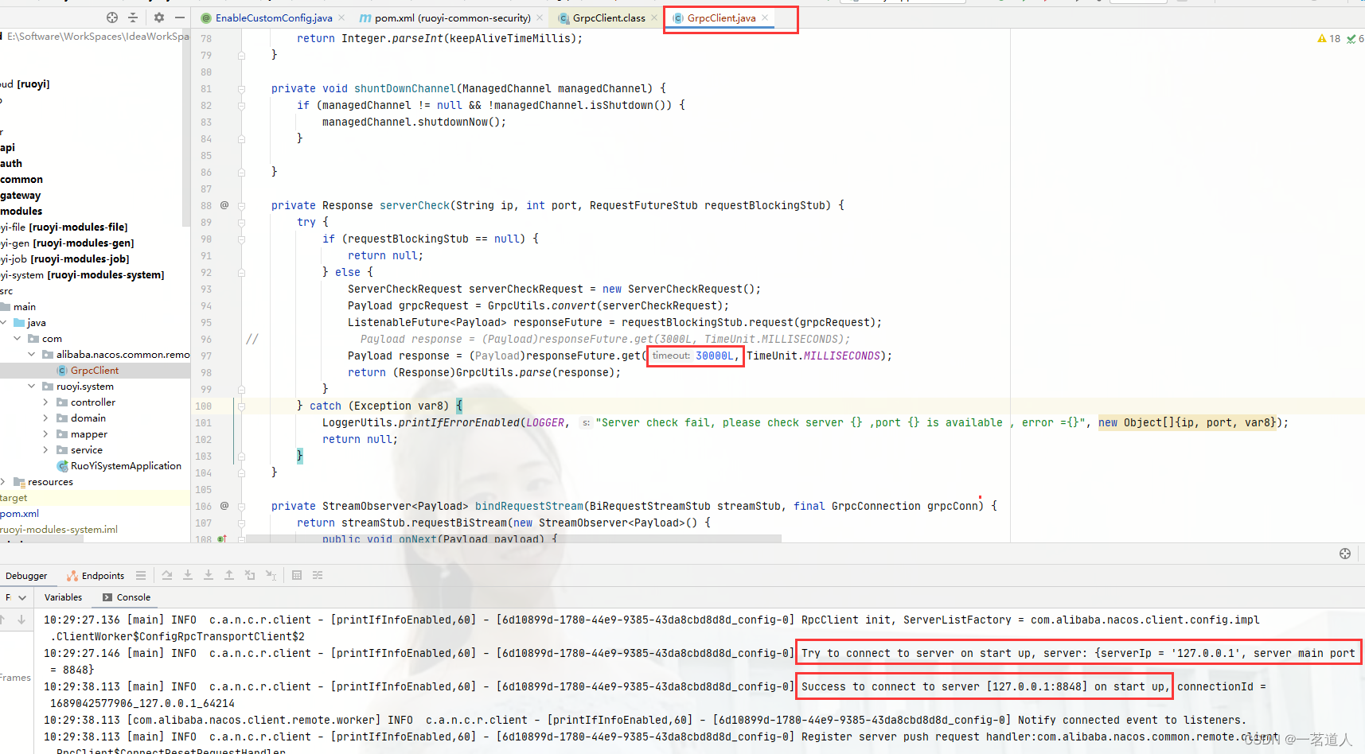Hide the Project panel with the minus icon
The image size is (1365, 754).
click(180, 17)
